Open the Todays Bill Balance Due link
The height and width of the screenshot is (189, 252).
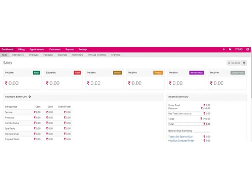coord(180,137)
